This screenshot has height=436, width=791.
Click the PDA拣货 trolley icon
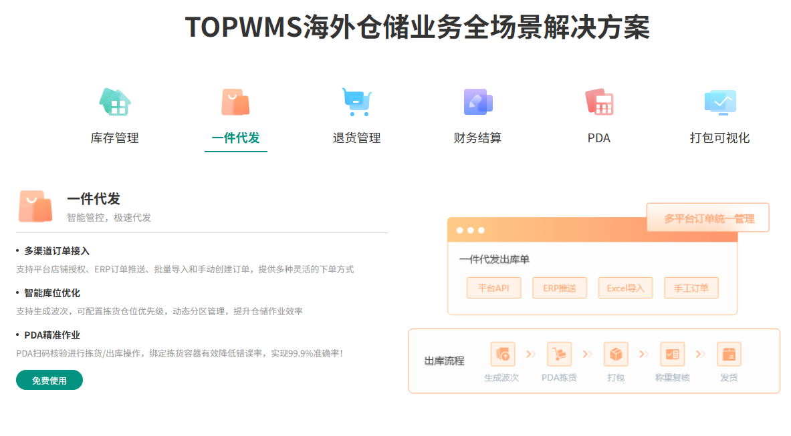[x=559, y=354]
